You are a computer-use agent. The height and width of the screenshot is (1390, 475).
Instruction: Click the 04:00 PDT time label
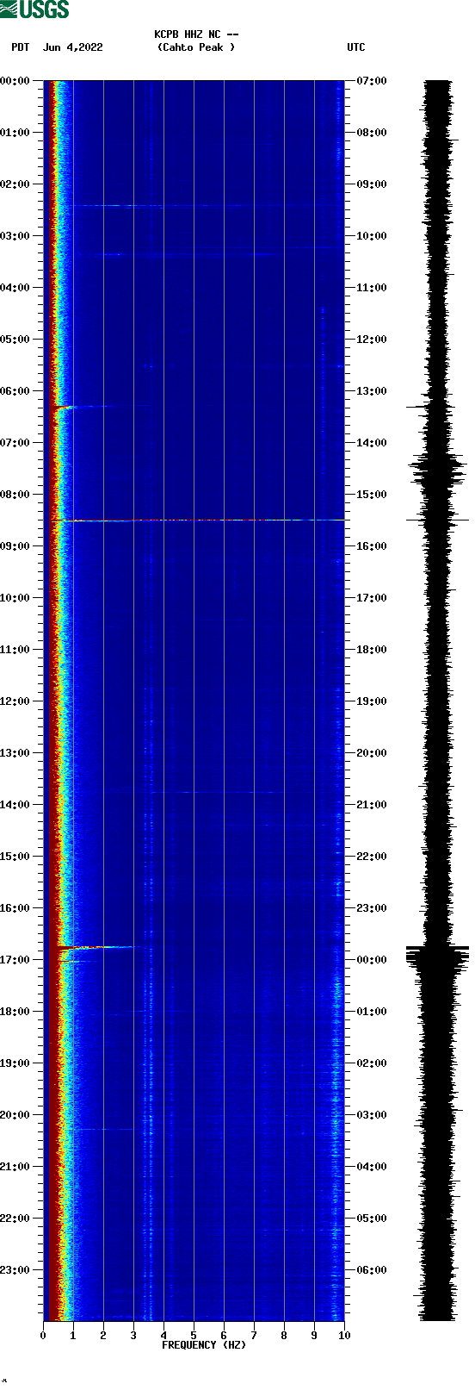coord(15,288)
